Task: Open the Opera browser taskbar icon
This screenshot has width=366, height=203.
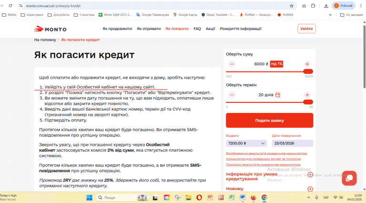Action: pos(199,198)
